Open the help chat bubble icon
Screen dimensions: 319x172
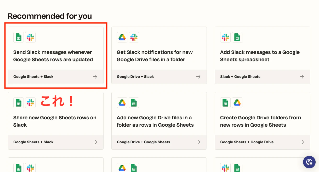(x=309, y=162)
